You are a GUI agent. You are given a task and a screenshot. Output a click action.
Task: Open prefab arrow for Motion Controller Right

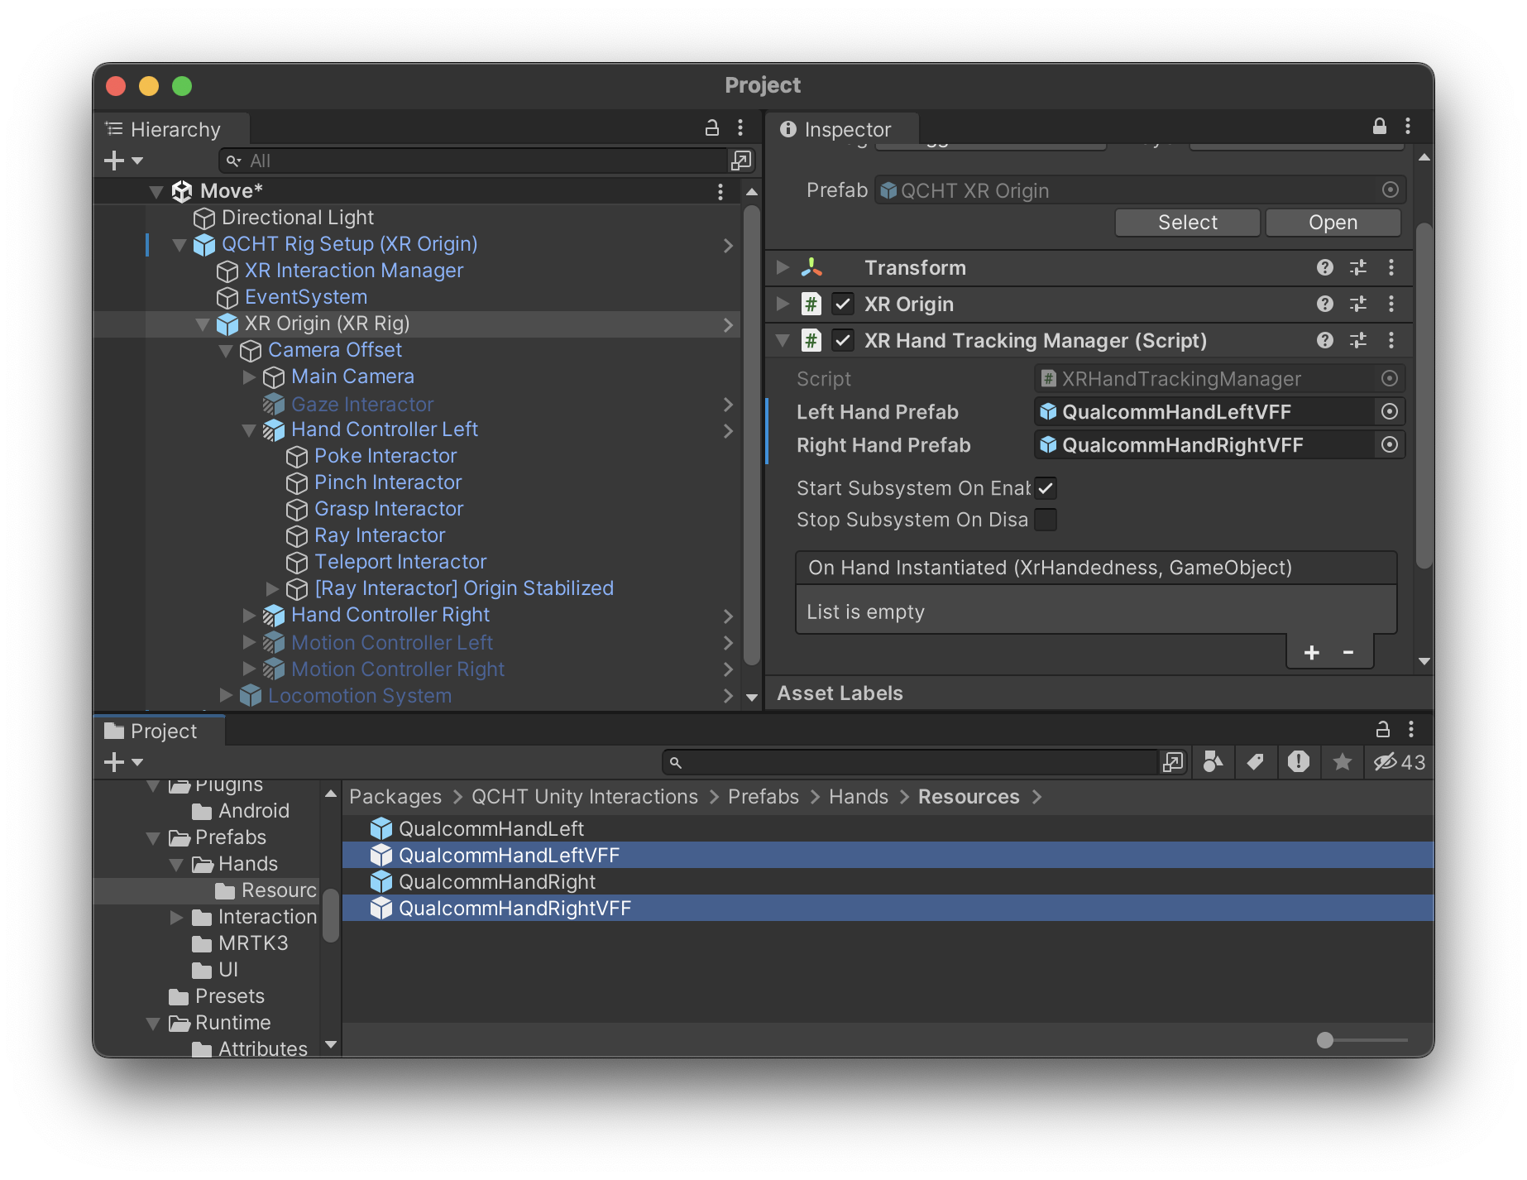point(728,669)
